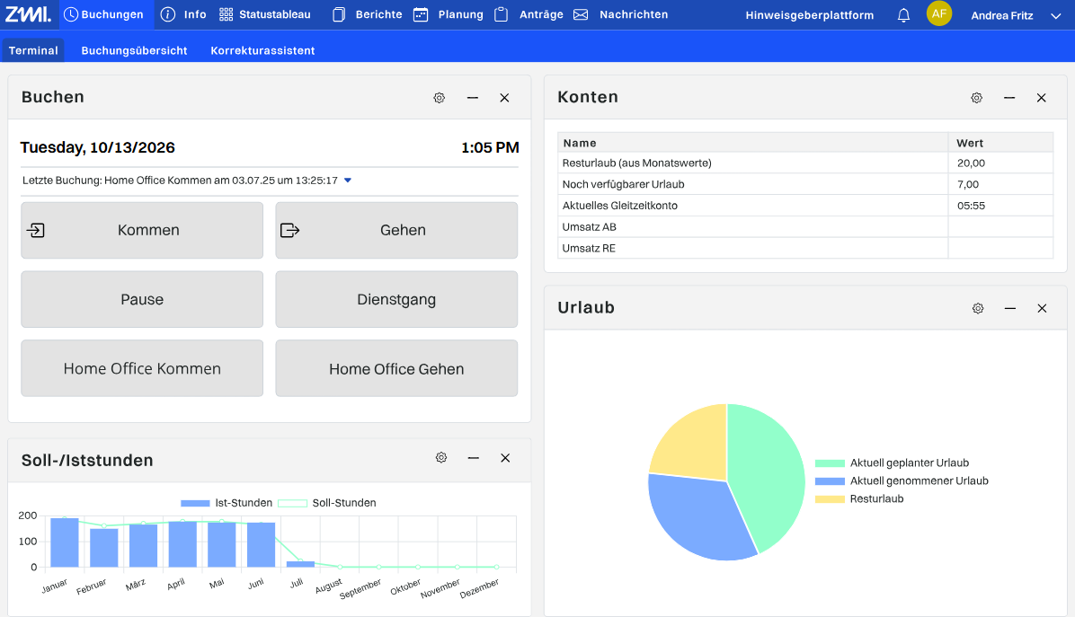The image size is (1075, 617).
Task: Open the Statustableau menu
Action: (264, 14)
